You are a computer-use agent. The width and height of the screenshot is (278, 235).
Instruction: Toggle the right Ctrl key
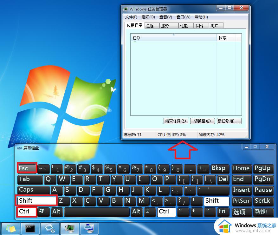pos(166,212)
